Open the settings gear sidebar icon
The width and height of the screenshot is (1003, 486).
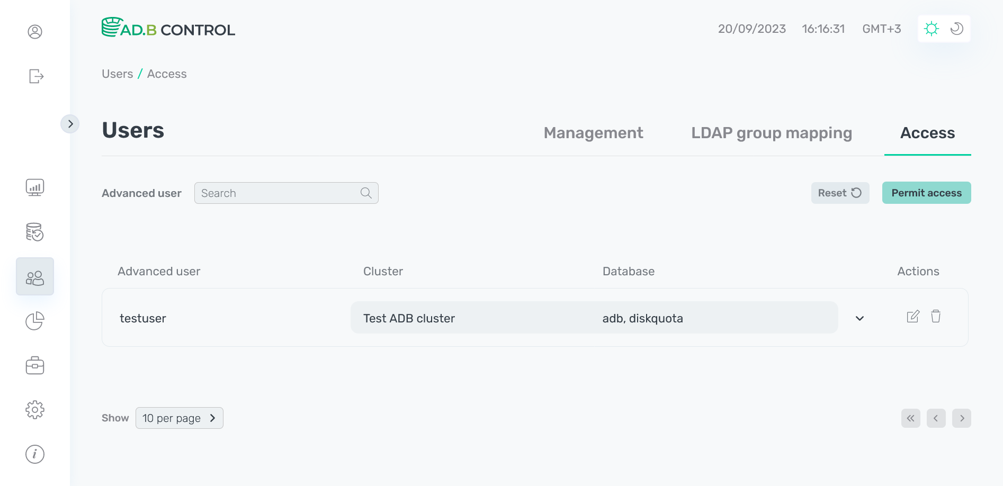(x=35, y=410)
